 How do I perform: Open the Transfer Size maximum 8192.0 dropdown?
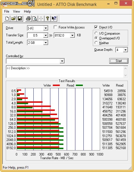coord(72,35)
